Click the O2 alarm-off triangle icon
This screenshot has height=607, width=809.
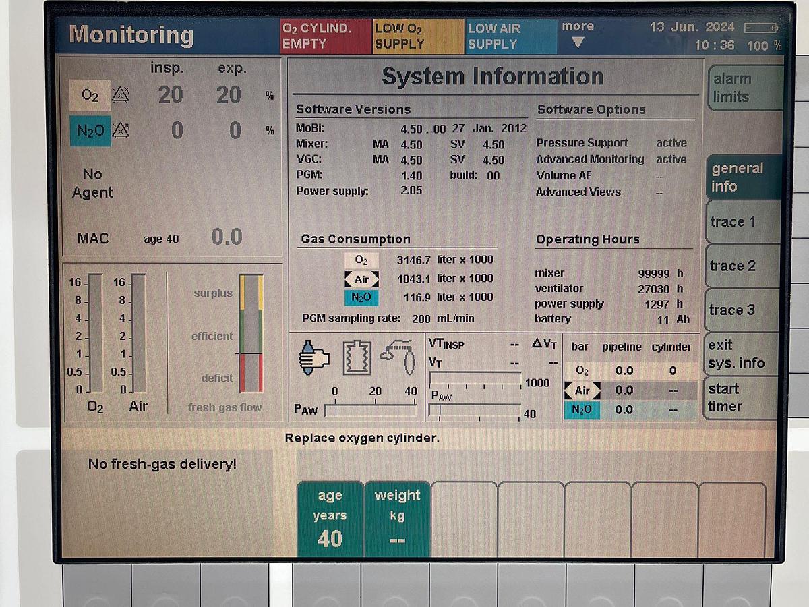pos(121,94)
